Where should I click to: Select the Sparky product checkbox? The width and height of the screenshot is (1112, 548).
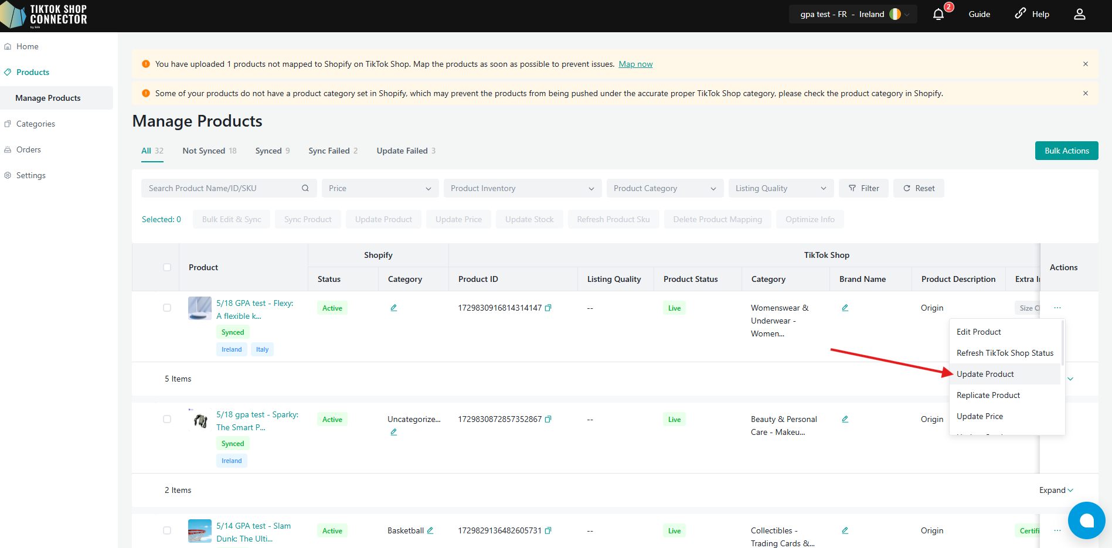tap(167, 419)
